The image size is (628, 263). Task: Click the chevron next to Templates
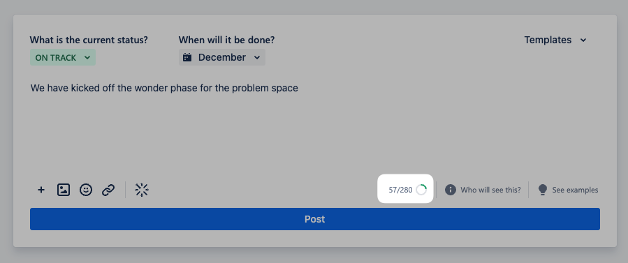pyautogui.click(x=583, y=40)
